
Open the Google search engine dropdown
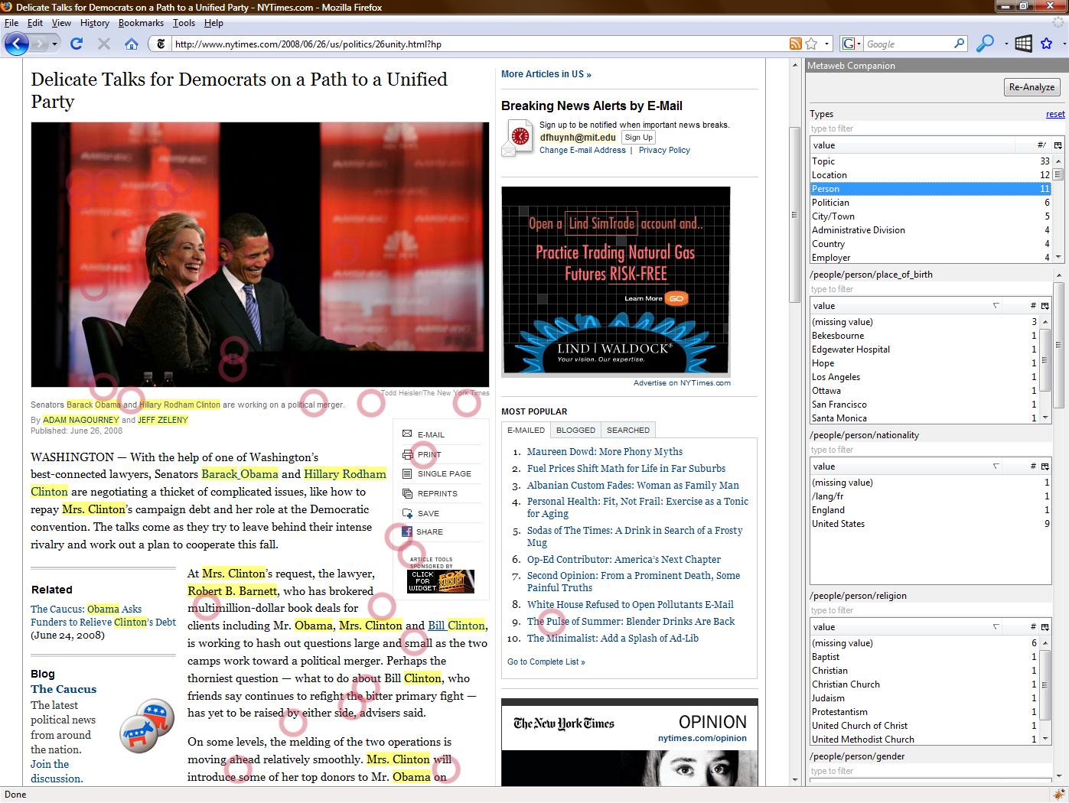click(x=851, y=44)
